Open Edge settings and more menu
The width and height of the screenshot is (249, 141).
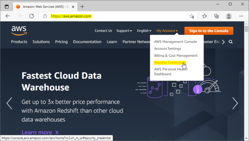click(x=241, y=16)
